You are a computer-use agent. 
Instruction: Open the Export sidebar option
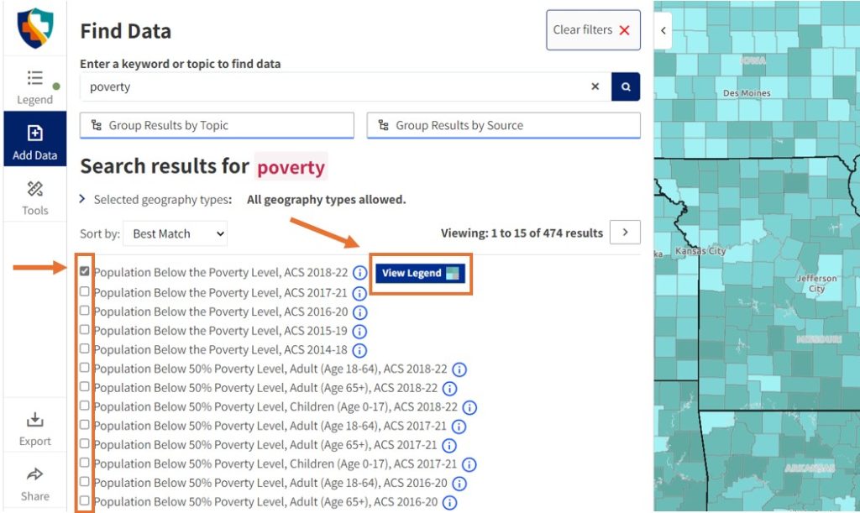click(x=34, y=428)
